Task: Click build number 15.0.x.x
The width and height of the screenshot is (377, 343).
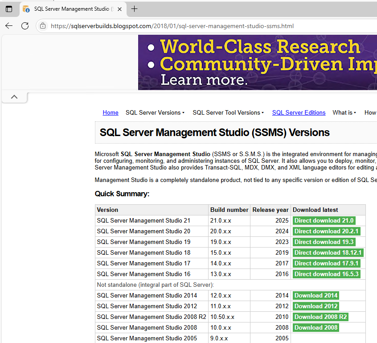Action: (229, 253)
